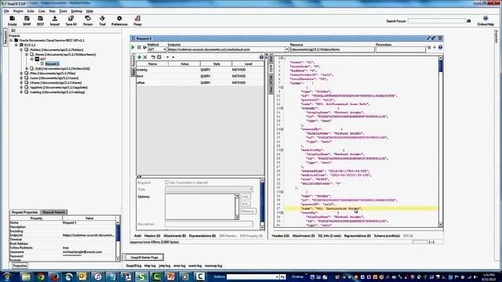Collapse the DCS-1.1 service node
The height and width of the screenshot is (282, 502).
pyautogui.click(x=16, y=45)
